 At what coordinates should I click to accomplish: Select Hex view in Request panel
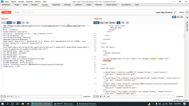[14, 23]
